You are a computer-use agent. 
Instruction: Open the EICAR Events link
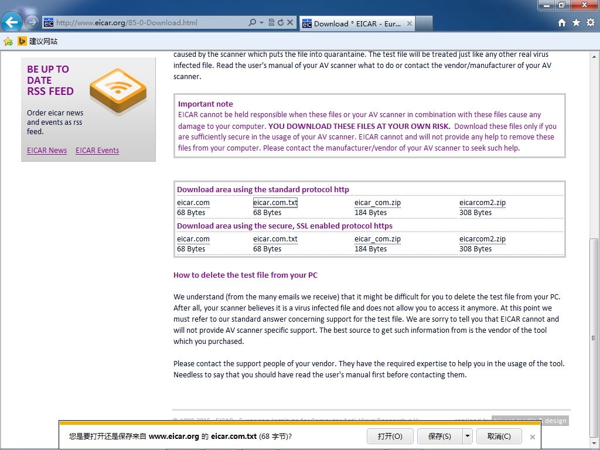click(97, 151)
